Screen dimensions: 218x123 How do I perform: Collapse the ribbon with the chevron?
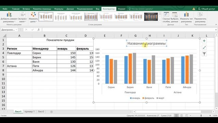[x=216, y=25]
